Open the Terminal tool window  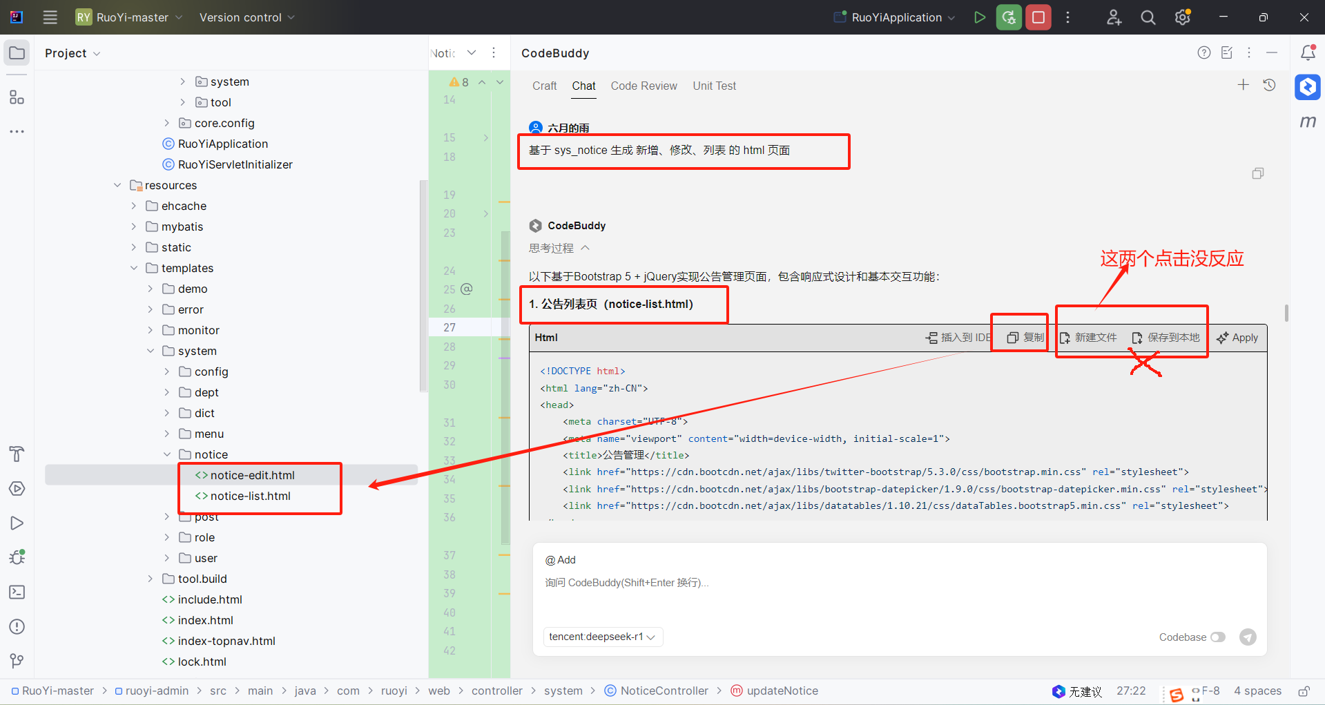(17, 592)
